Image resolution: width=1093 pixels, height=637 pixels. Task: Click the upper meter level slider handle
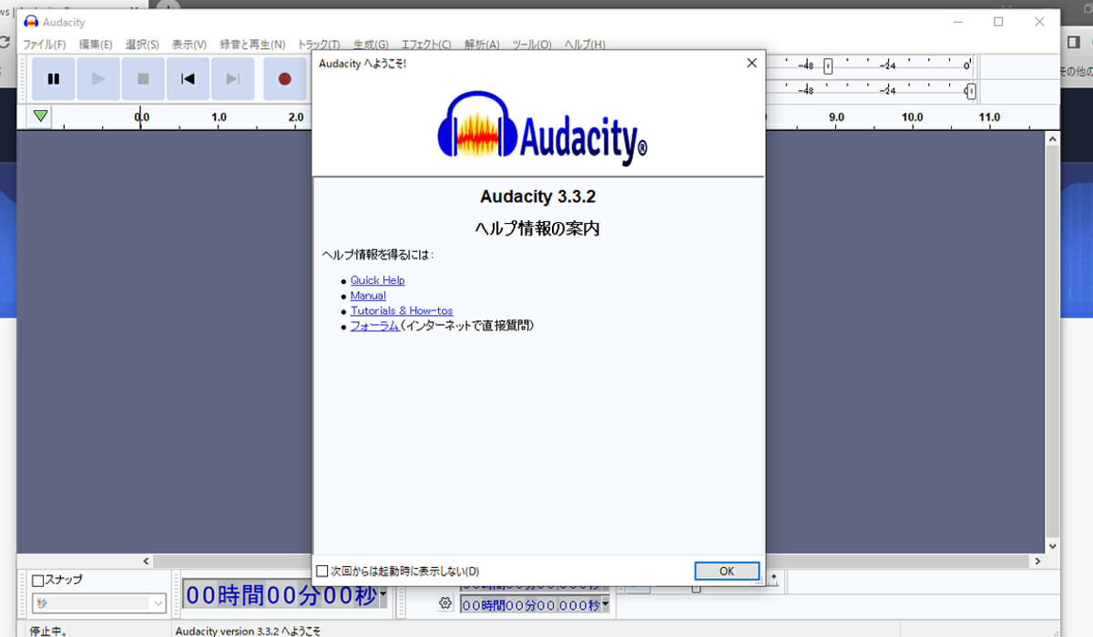pyautogui.click(x=828, y=66)
